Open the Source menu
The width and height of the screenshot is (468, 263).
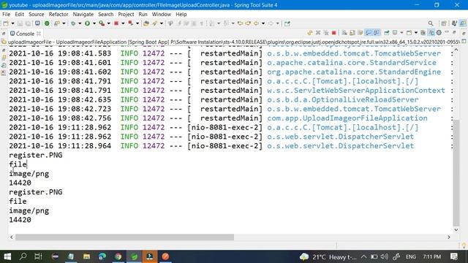(x=37, y=15)
